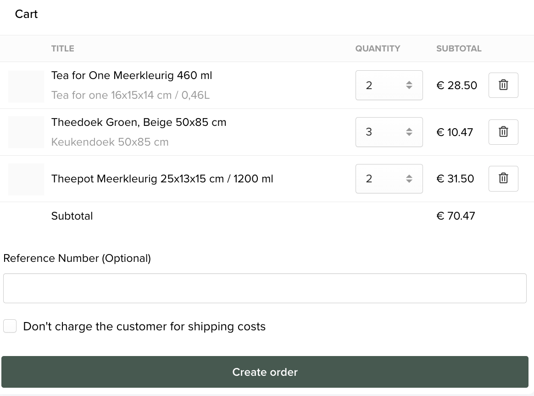
Task: Open Theedoek Groen, Beige 50x85 cm title
Action: 139,122
